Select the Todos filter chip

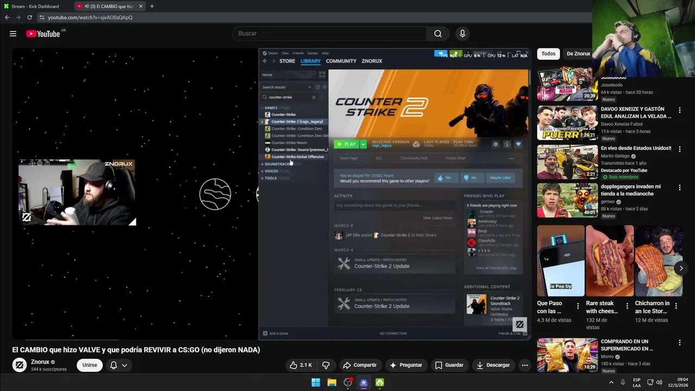(x=548, y=54)
